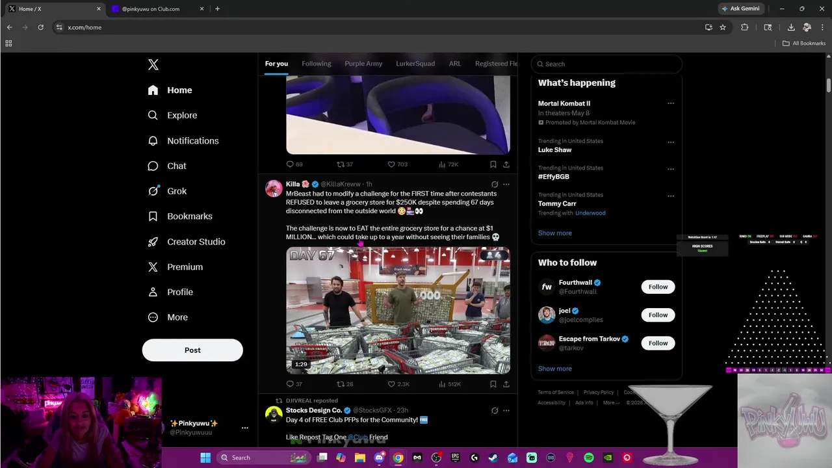832x468 pixels.
Task: Open the Underwood trending link
Action: [590, 213]
